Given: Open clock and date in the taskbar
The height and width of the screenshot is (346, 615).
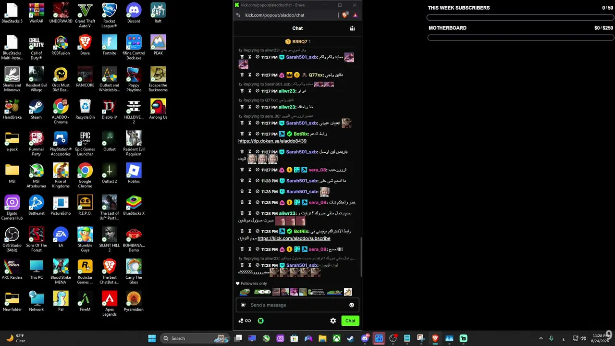Looking at the screenshot, I should point(600,338).
